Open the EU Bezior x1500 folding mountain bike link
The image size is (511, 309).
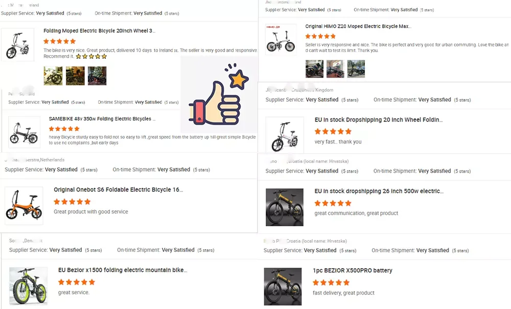(x=123, y=270)
